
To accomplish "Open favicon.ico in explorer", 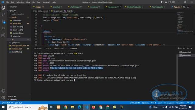I will click(19, 20).
